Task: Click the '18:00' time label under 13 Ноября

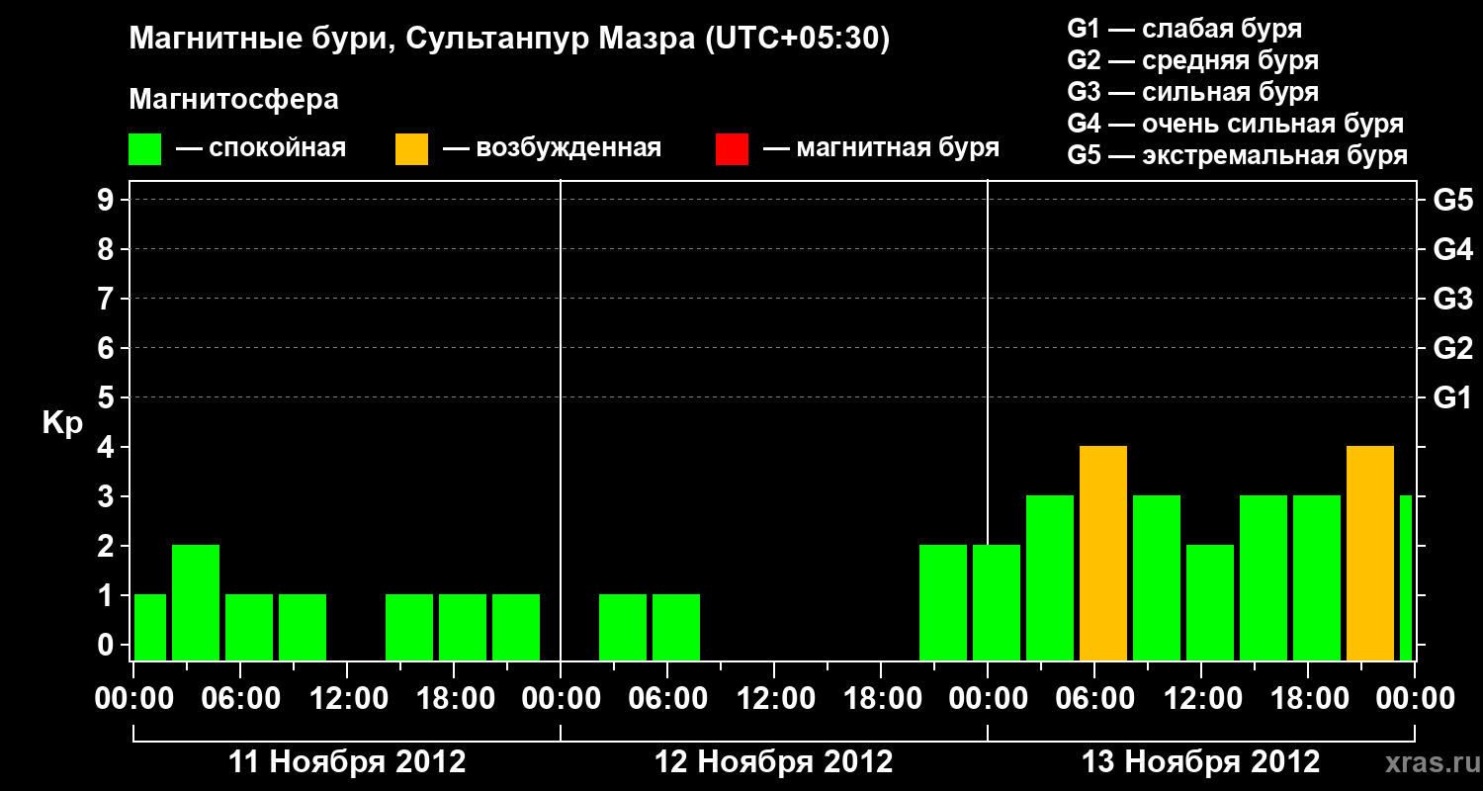Action: (1308, 699)
